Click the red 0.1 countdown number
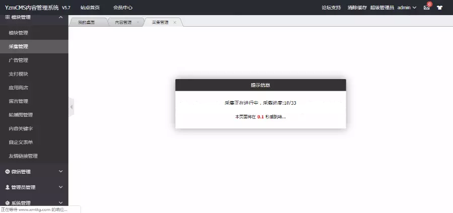 coord(261,117)
